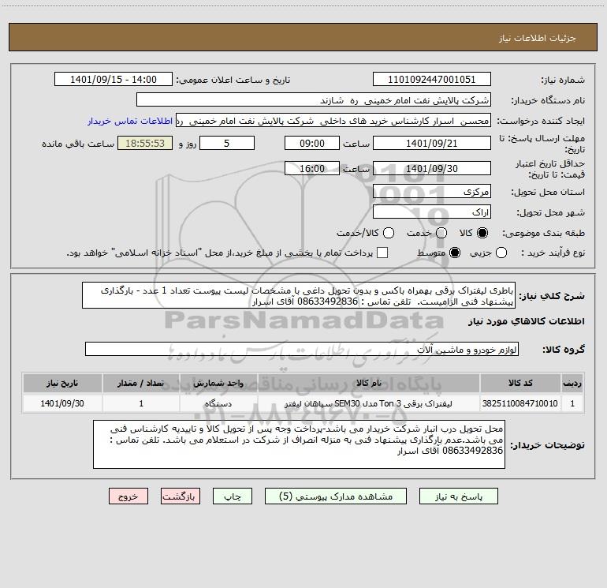Click goods group field لوازم خودرو و ماشین آلات

pos(302,349)
